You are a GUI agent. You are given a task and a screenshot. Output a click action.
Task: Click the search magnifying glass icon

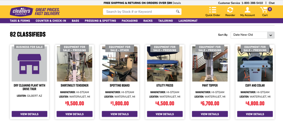(x=178, y=12)
